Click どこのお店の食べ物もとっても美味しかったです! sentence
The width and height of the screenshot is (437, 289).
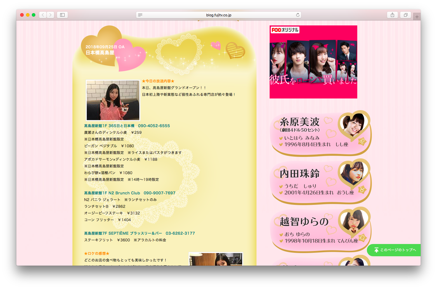[125, 260]
